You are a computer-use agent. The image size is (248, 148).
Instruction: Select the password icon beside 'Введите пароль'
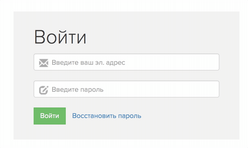pyautogui.click(x=44, y=90)
